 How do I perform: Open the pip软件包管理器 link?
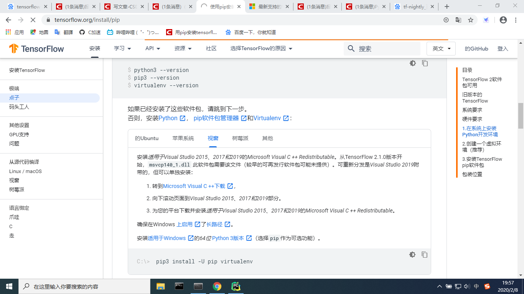tap(220, 118)
